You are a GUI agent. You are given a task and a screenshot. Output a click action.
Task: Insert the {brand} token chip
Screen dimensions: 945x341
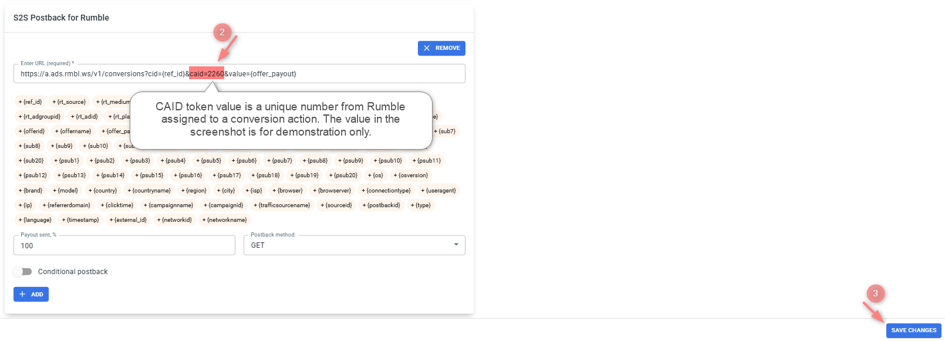click(x=31, y=191)
